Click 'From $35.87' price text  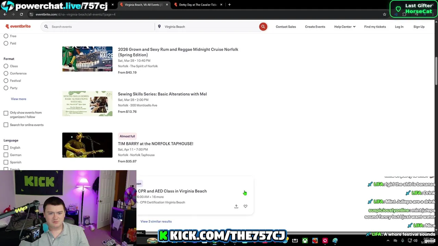click(x=127, y=161)
